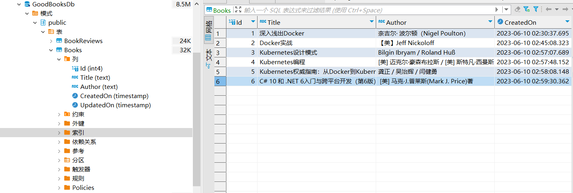
Task: Select row header number 1
Action: click(220, 33)
